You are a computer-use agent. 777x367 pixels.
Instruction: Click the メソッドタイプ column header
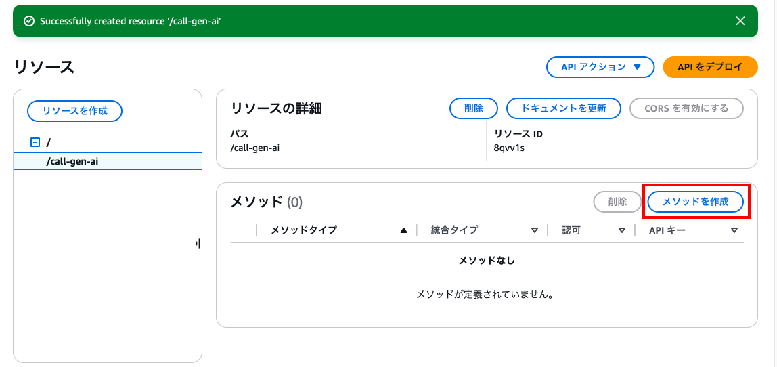pos(304,230)
